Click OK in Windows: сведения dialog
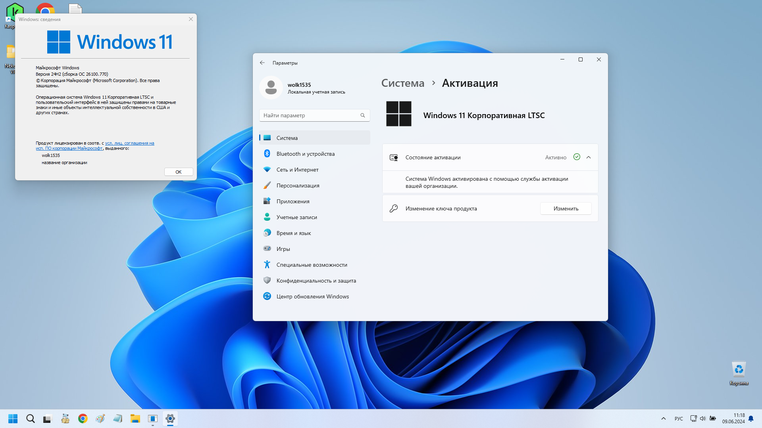The height and width of the screenshot is (428, 762). click(179, 172)
